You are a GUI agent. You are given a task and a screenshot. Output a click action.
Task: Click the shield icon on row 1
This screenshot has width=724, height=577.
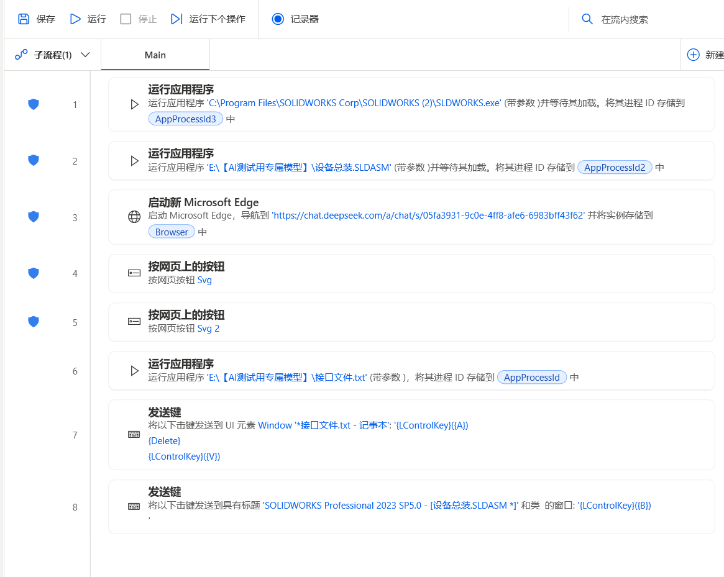click(x=33, y=104)
